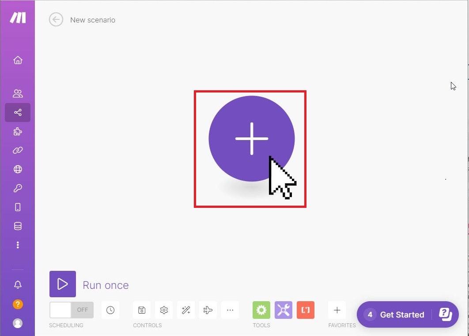Open the schedule settings clock icon
This screenshot has height=336, width=469.
point(110,310)
